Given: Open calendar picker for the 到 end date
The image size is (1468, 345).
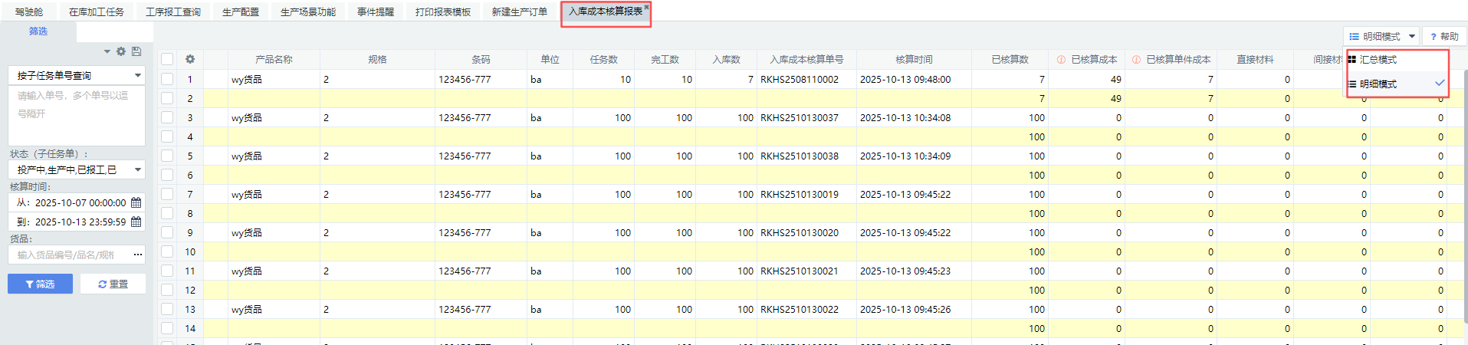Looking at the screenshot, I should coord(136,222).
